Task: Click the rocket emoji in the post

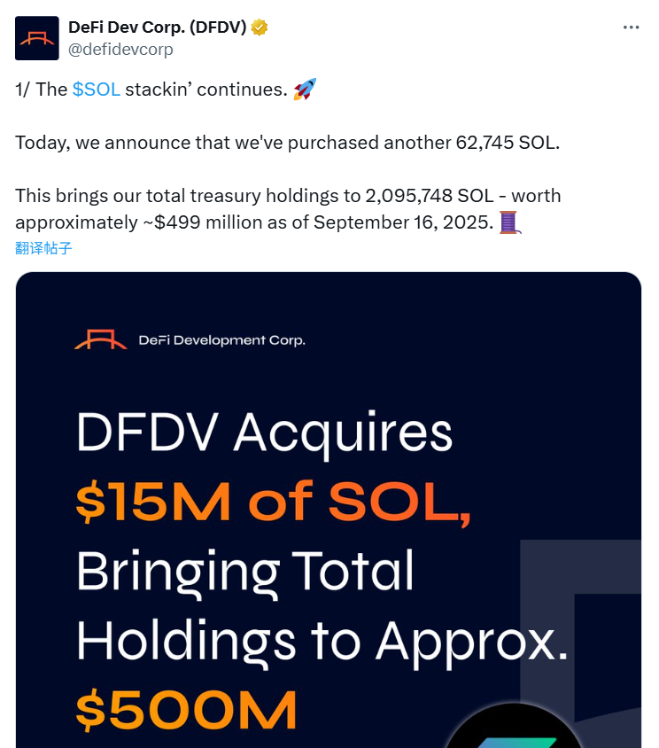Action: [x=304, y=89]
